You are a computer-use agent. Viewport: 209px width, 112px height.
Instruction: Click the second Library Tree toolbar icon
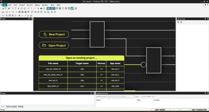[x=181, y=22]
